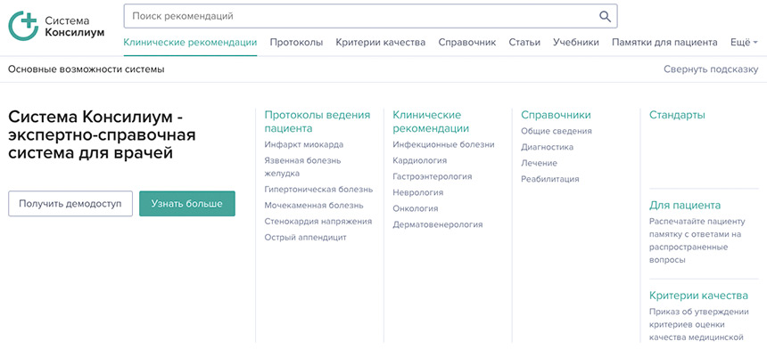Open the Статьи tab

pyautogui.click(x=524, y=43)
